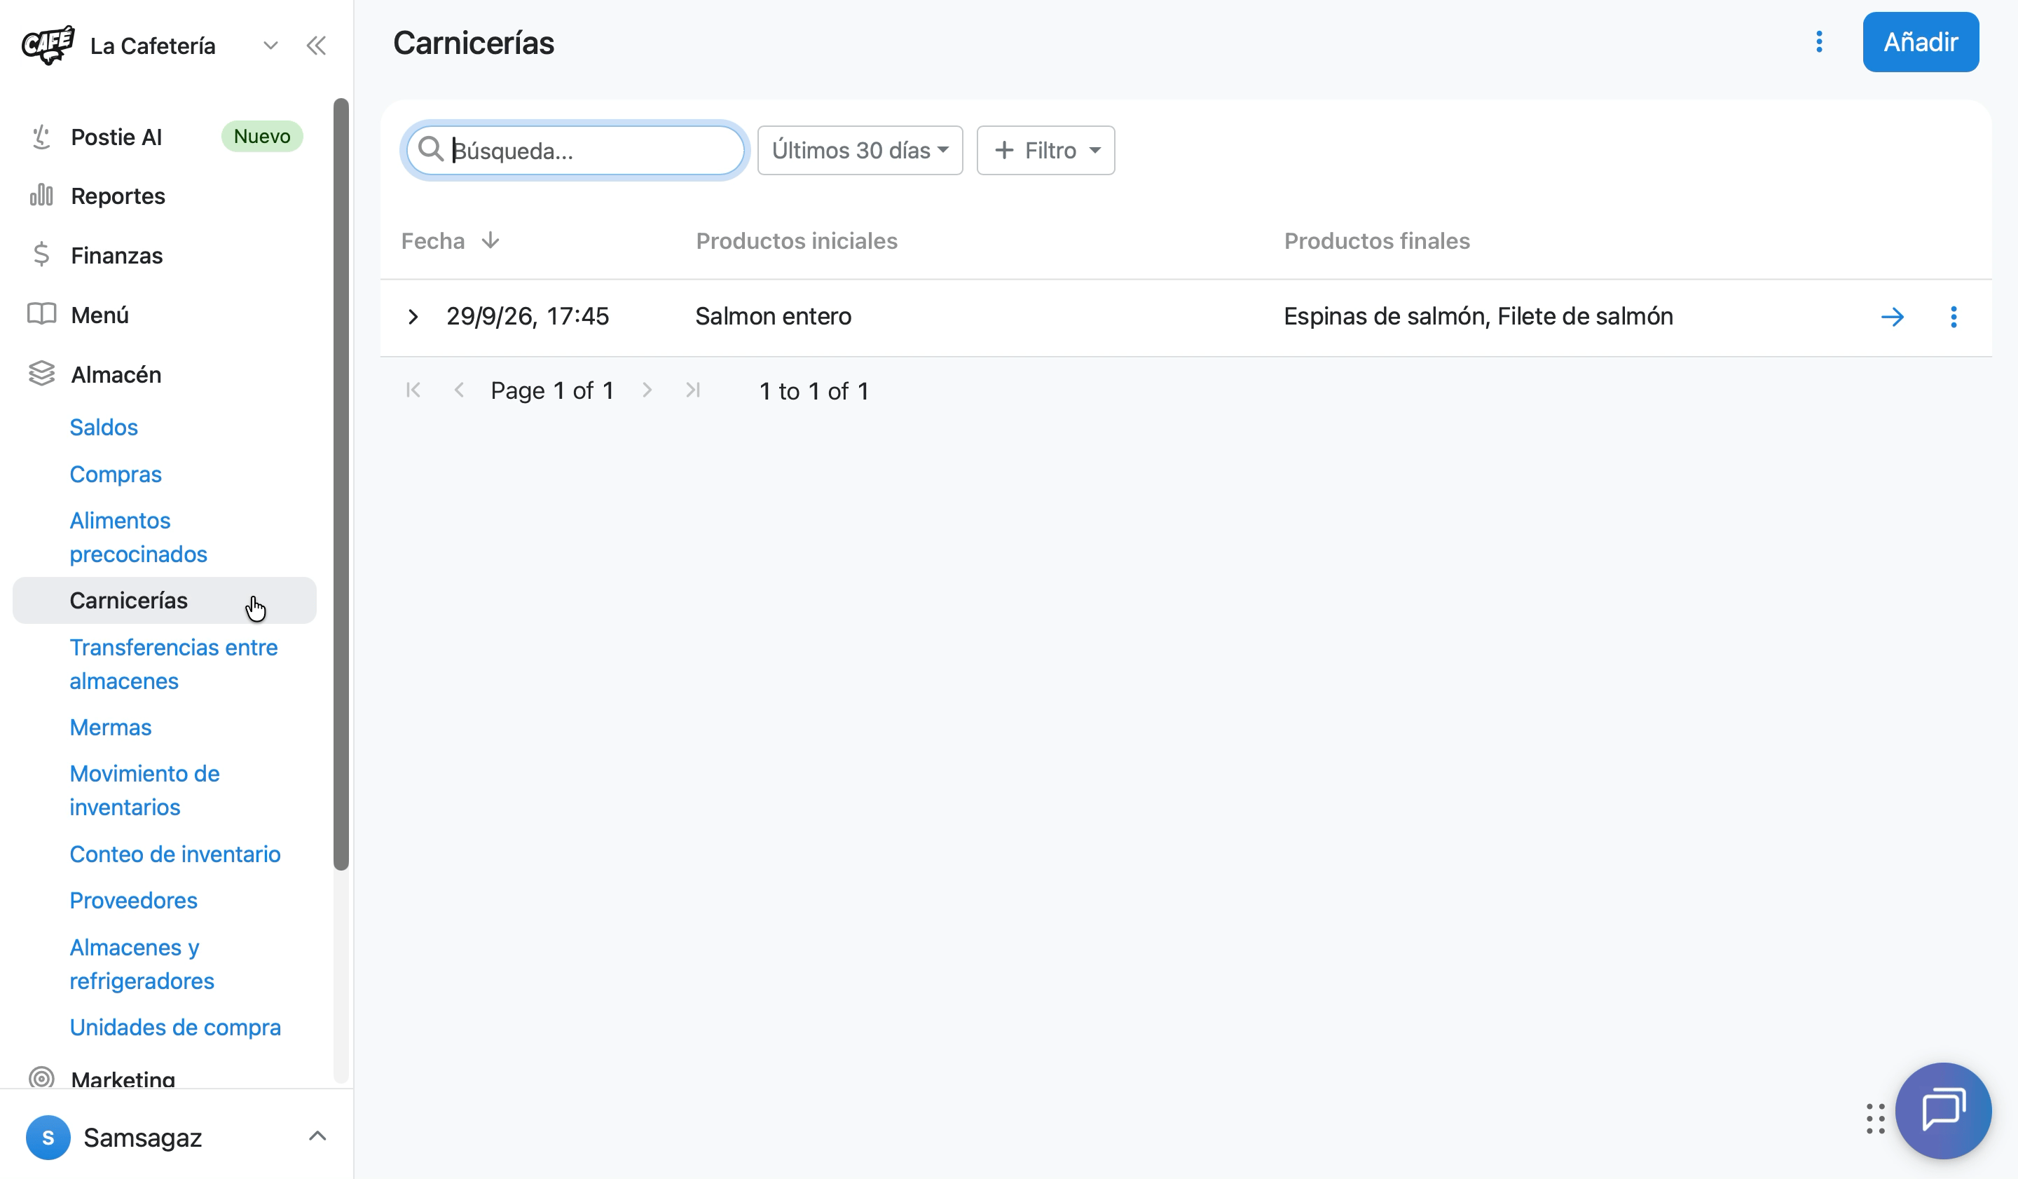This screenshot has width=2018, height=1179.
Task: Open the Finanzas section
Action: [x=116, y=256]
